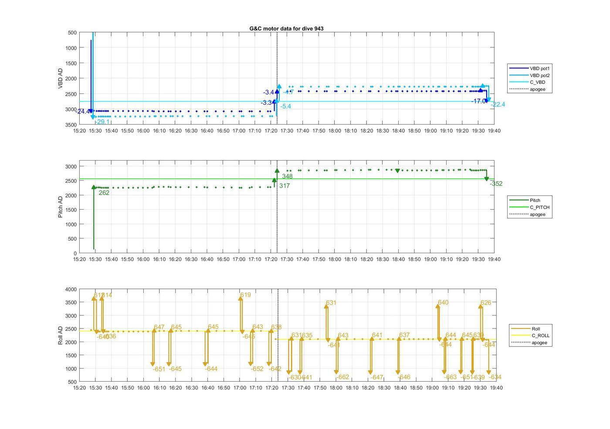Click the 'Roll AD' y-axis label

coord(61,335)
